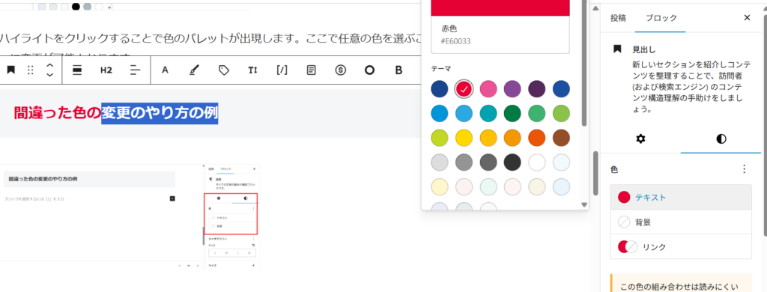Move block up with chevron arrow
The image size is (767, 292).
point(49,65)
